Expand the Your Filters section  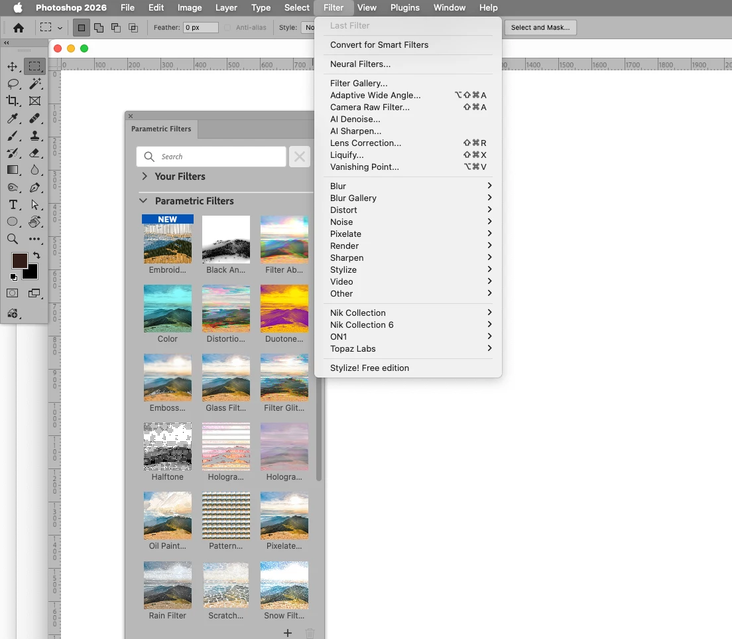145,176
